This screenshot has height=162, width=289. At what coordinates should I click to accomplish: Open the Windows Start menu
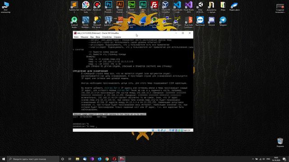click(4, 159)
